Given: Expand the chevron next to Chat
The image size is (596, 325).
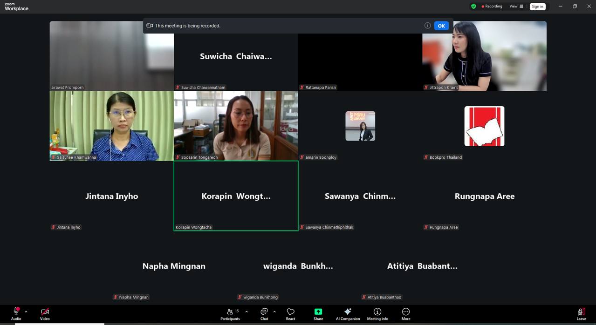Looking at the screenshot, I should click(x=274, y=311).
